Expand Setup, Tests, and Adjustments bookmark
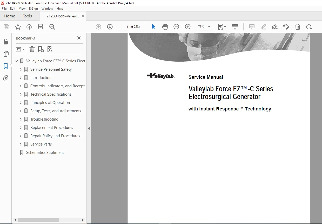 pyautogui.click(x=21, y=111)
